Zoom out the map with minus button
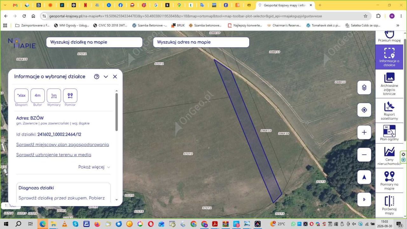 pos(364,155)
